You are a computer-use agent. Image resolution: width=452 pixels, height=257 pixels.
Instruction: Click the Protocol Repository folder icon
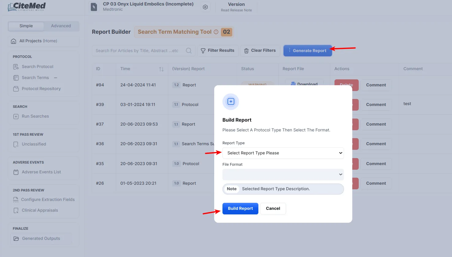pos(16,89)
